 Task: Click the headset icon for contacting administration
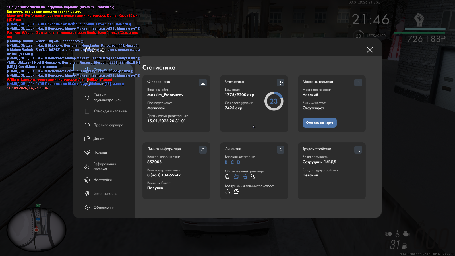(87, 98)
